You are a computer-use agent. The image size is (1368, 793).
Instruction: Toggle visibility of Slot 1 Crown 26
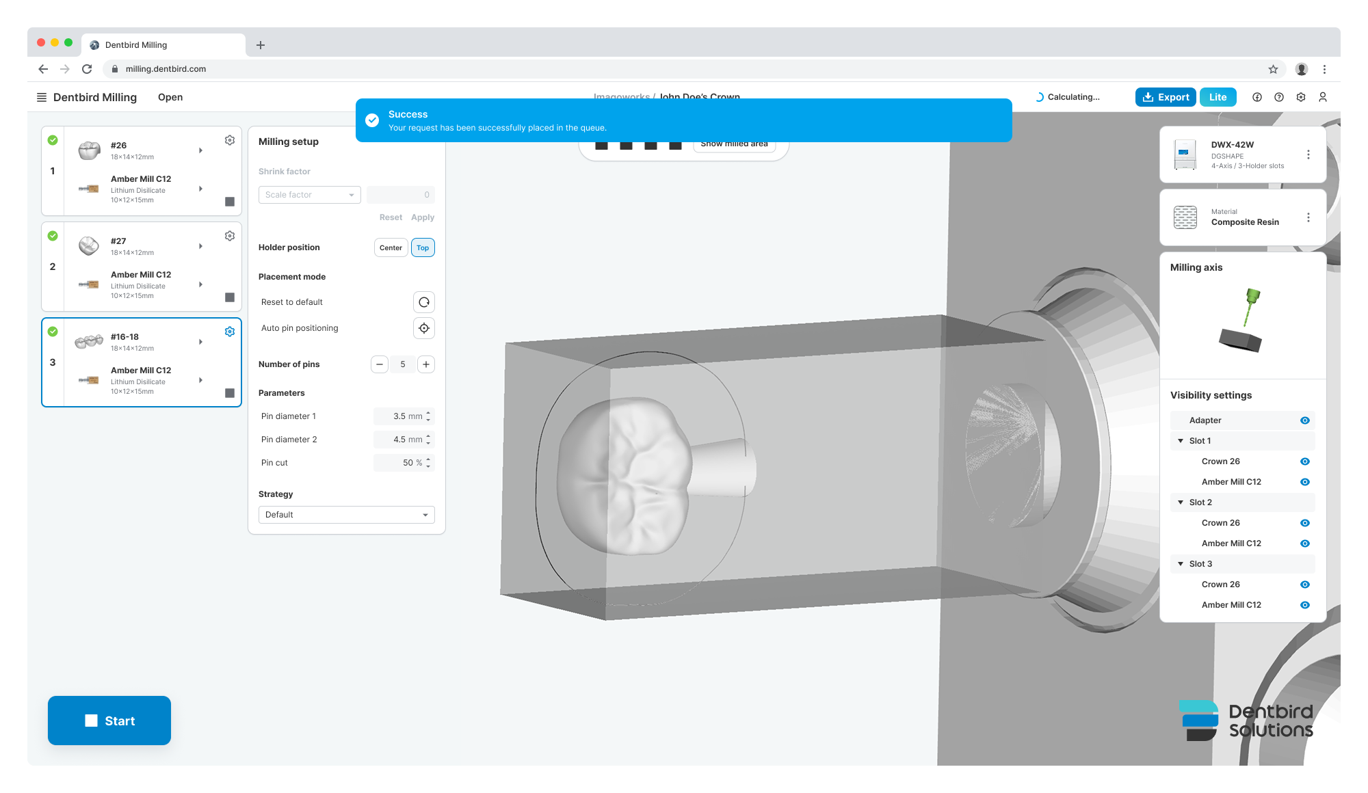1304,461
